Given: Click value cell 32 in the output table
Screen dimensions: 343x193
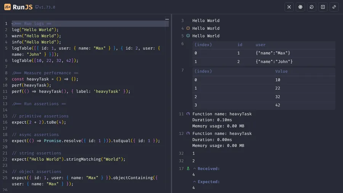Looking at the screenshot, I should pyautogui.click(x=277, y=97).
